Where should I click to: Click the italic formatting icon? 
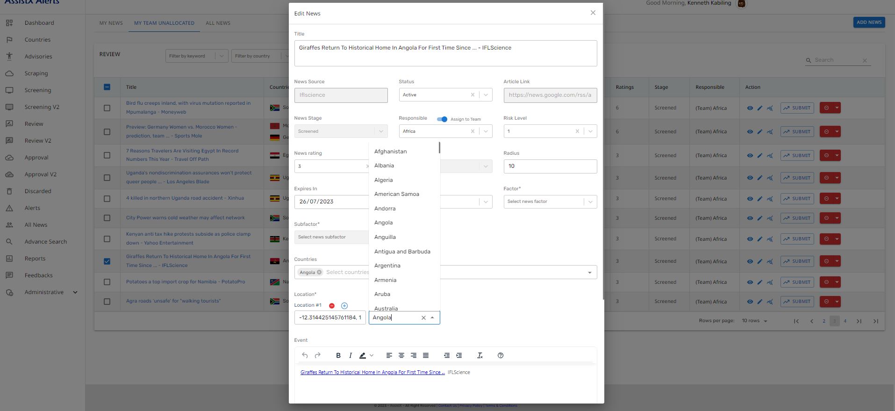tap(351, 355)
